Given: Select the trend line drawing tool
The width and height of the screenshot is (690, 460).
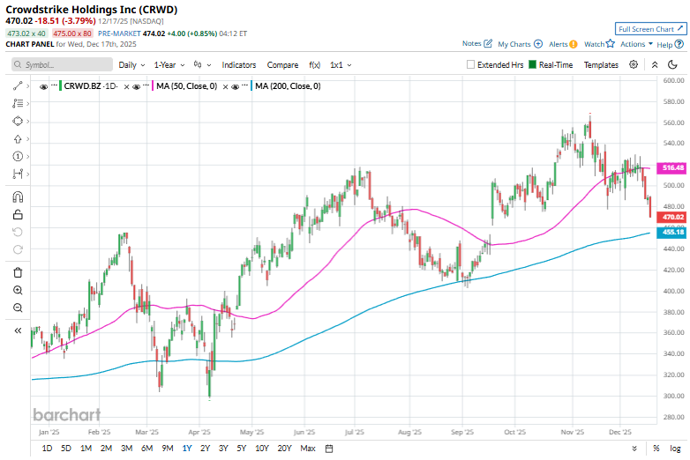Looking at the screenshot, I should pos(18,85).
